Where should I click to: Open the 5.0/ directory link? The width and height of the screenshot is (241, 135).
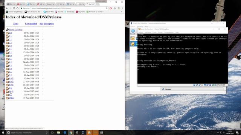pyautogui.click(x=10, y=69)
